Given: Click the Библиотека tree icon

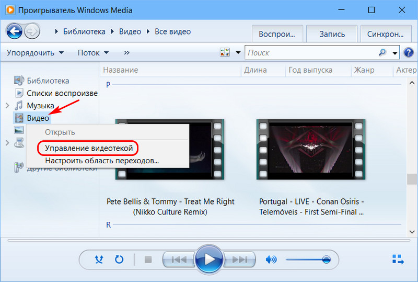Looking at the screenshot, I should (19, 81).
